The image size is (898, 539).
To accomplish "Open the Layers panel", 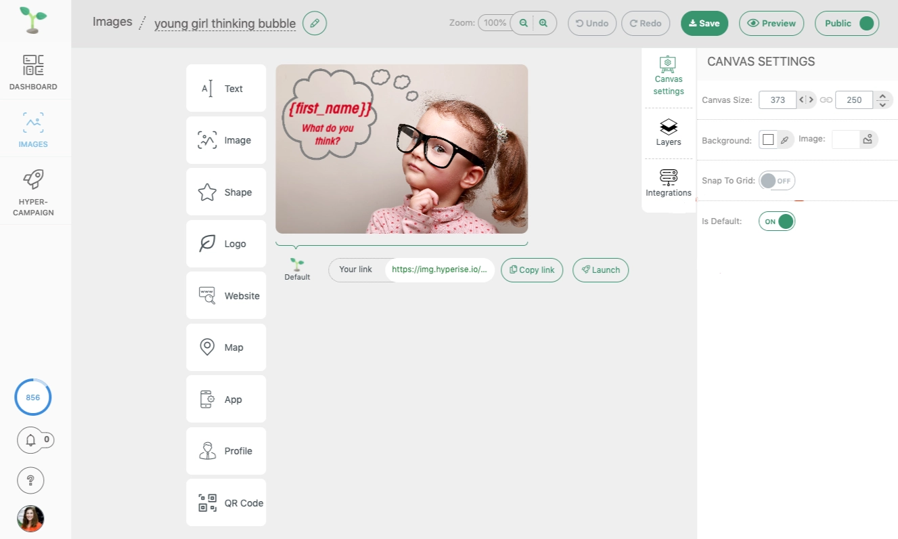I will (x=668, y=133).
